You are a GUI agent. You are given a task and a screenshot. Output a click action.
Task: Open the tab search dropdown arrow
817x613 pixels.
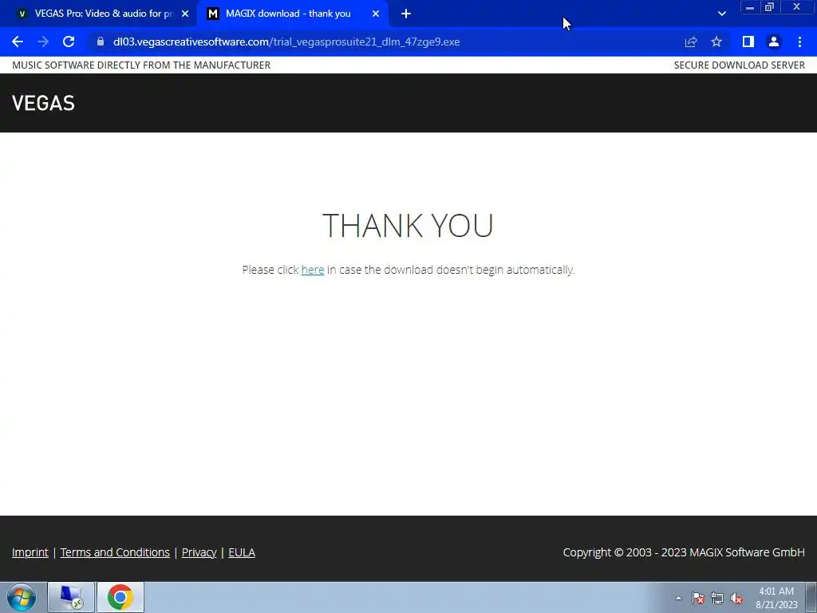tap(721, 14)
